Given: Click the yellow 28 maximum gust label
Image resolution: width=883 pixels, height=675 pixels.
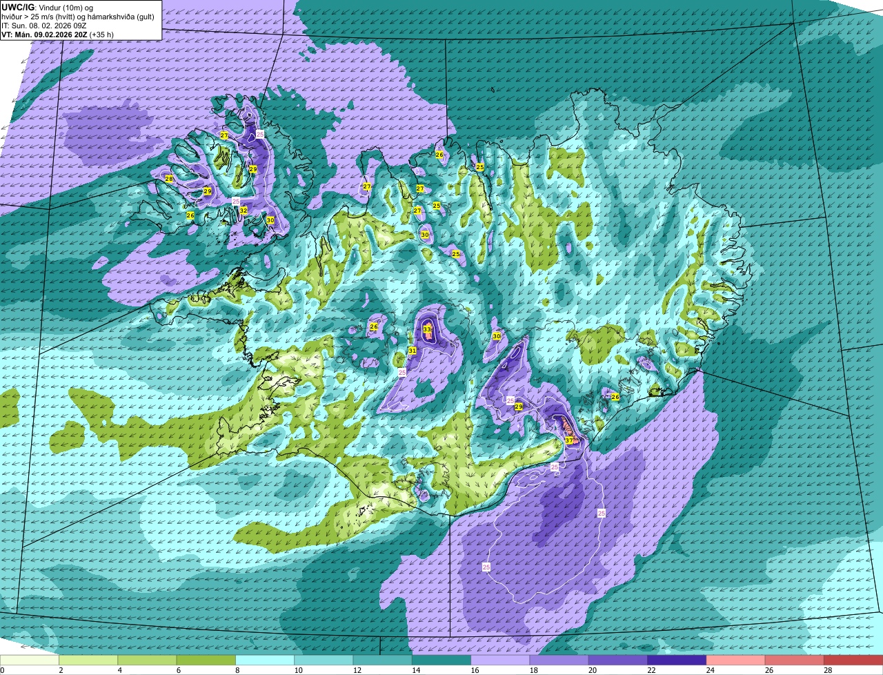Looking at the screenshot, I should [169, 179].
